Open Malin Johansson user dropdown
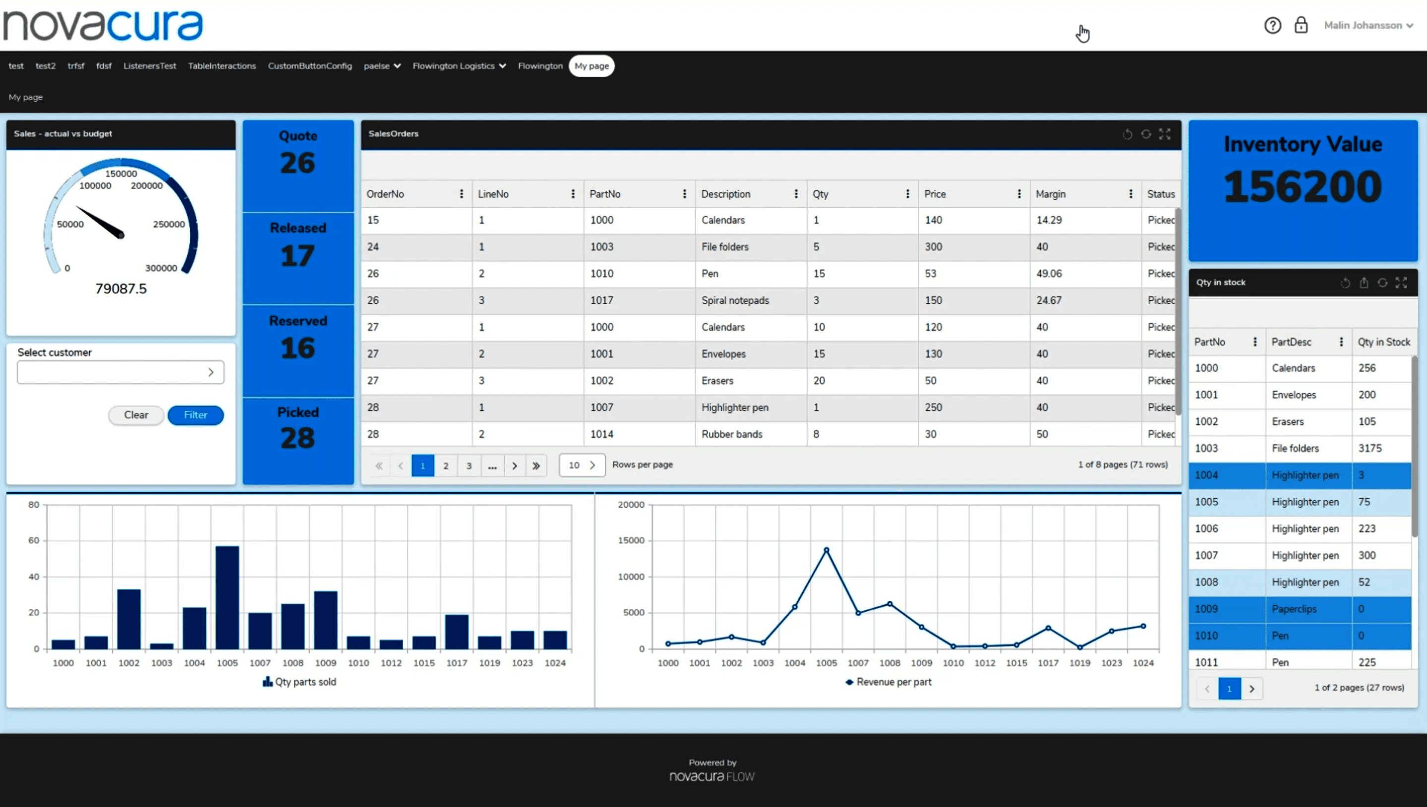The height and width of the screenshot is (807, 1427). [x=1368, y=25]
